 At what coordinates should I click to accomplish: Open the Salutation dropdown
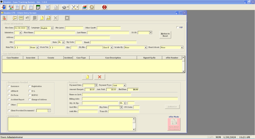point(20,33)
